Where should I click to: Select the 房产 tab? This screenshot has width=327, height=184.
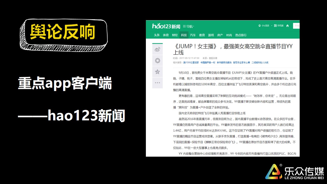tap(220, 35)
